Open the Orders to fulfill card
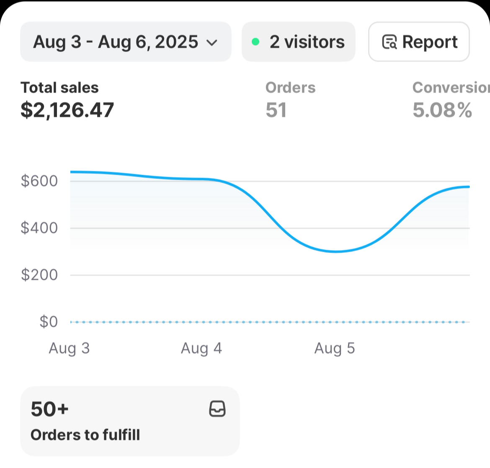The width and height of the screenshot is (490, 468). [x=130, y=421]
